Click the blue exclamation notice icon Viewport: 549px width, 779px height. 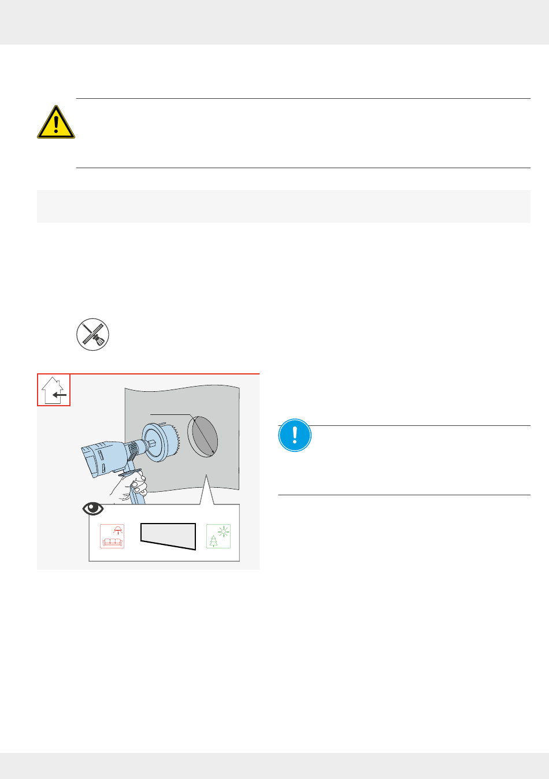[295, 435]
